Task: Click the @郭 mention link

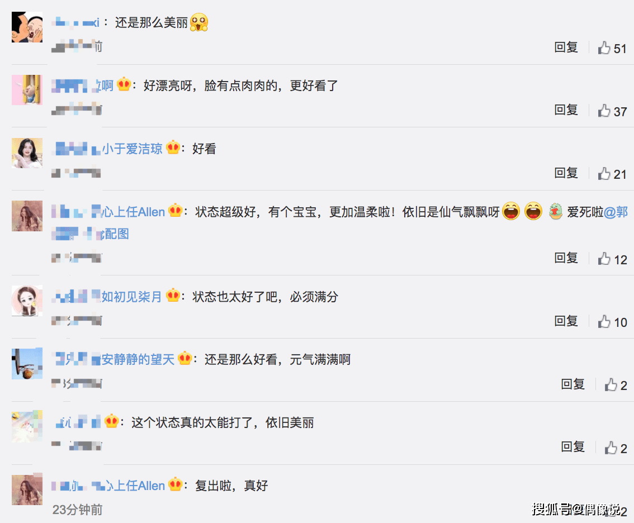Action: [x=616, y=212]
